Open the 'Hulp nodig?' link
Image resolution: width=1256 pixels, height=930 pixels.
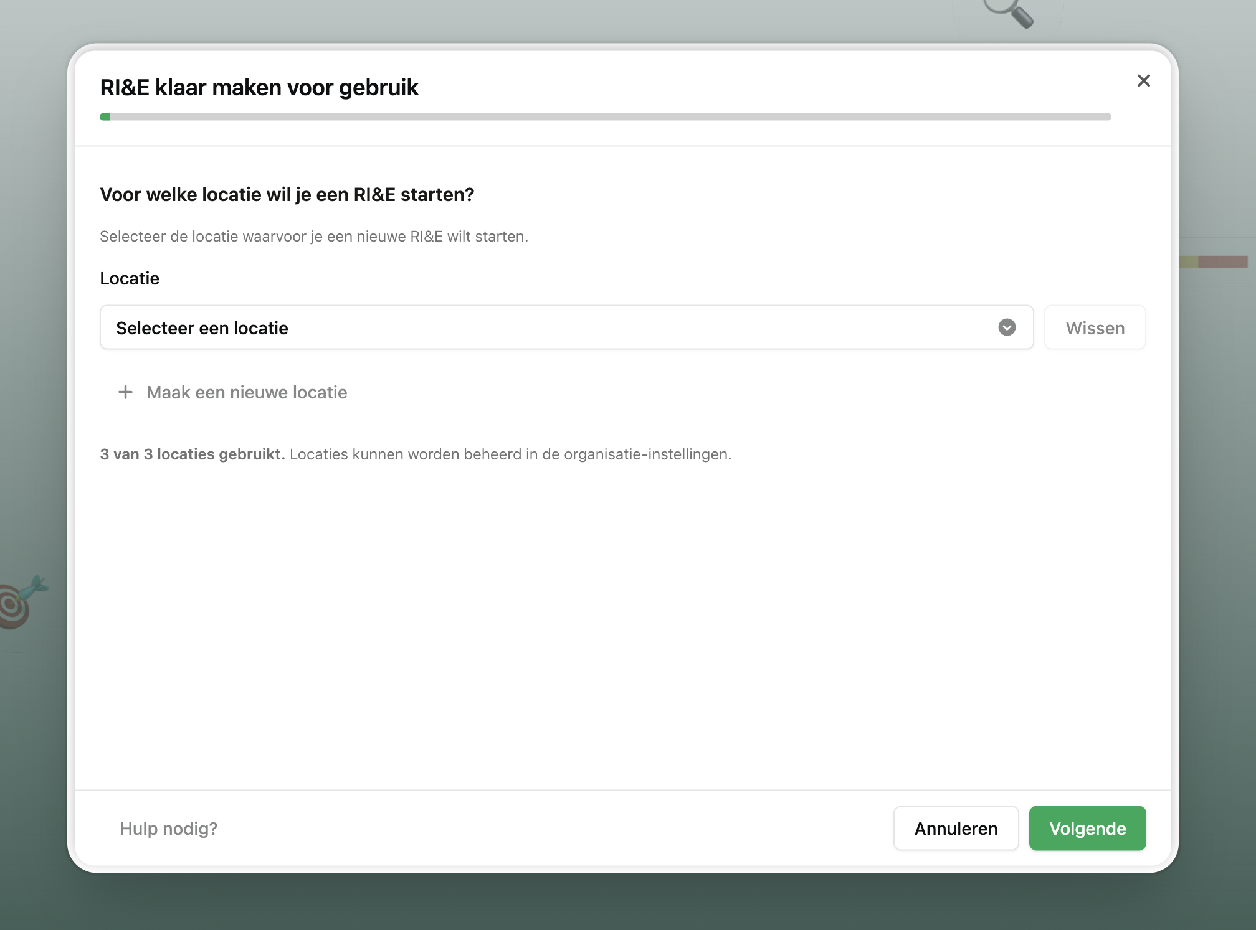(168, 829)
